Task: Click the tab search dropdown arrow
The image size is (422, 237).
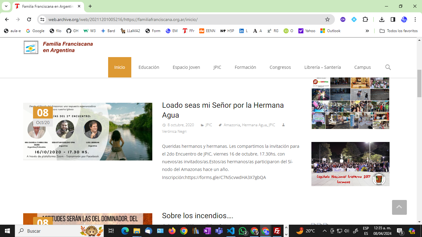Action: click(x=6, y=6)
